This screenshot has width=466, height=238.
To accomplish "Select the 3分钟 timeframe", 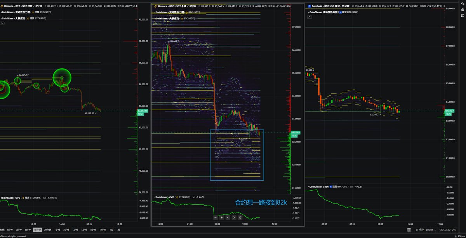I will [19, 229].
